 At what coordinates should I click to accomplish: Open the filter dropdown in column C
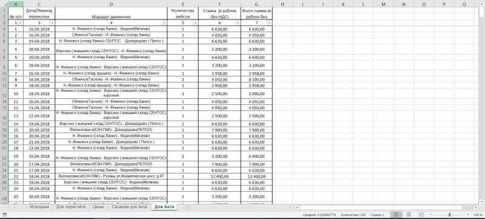coord(52,23)
